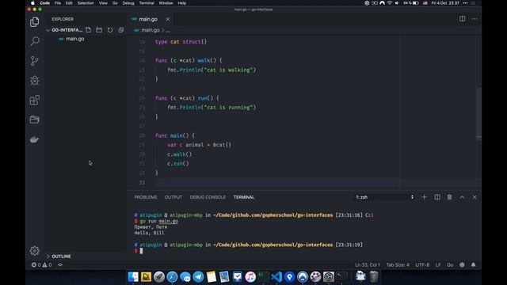Open Finder in the Dock
This screenshot has width=507, height=285.
(133, 276)
